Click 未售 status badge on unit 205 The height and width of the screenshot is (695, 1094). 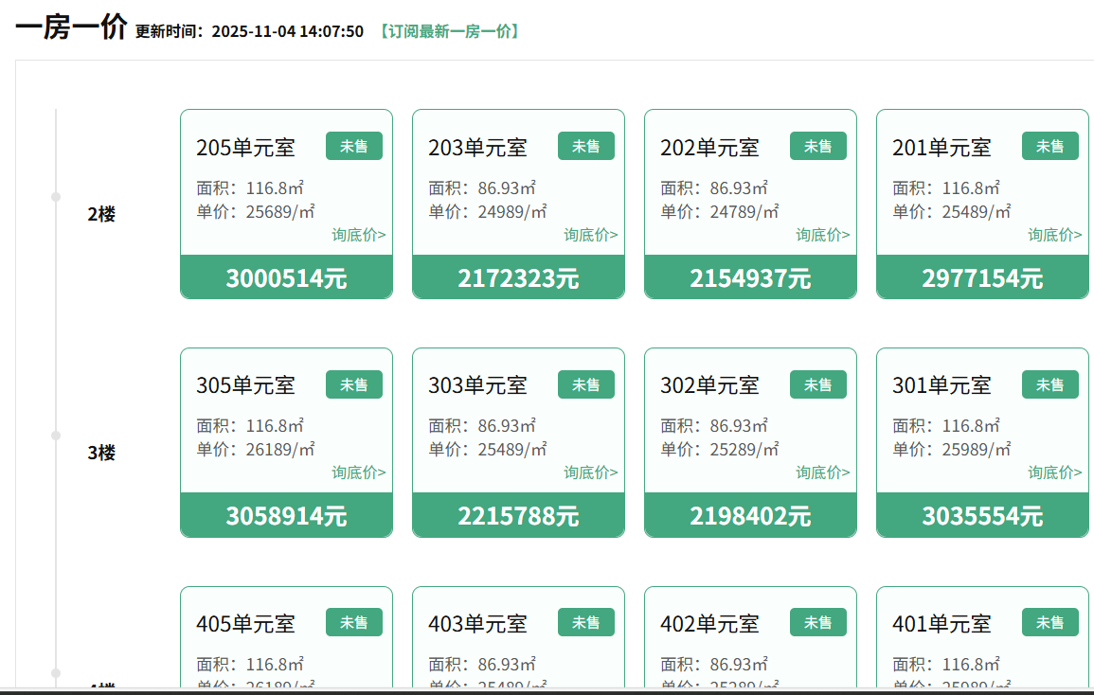[x=354, y=146]
